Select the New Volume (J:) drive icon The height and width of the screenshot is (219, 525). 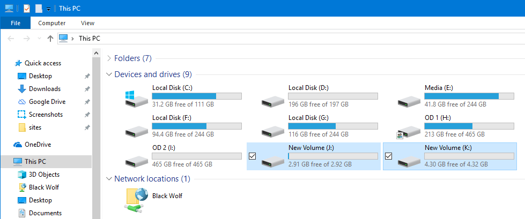pyautogui.click(x=273, y=161)
